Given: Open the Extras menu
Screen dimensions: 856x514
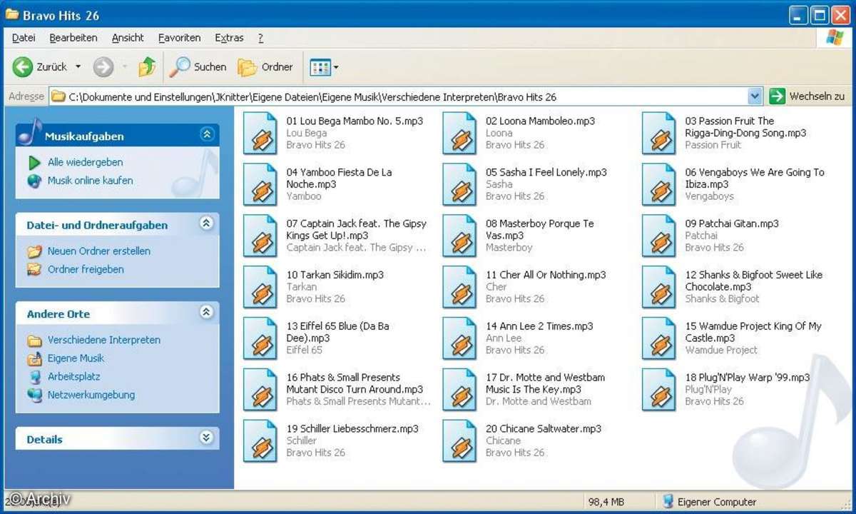Looking at the screenshot, I should click(229, 38).
